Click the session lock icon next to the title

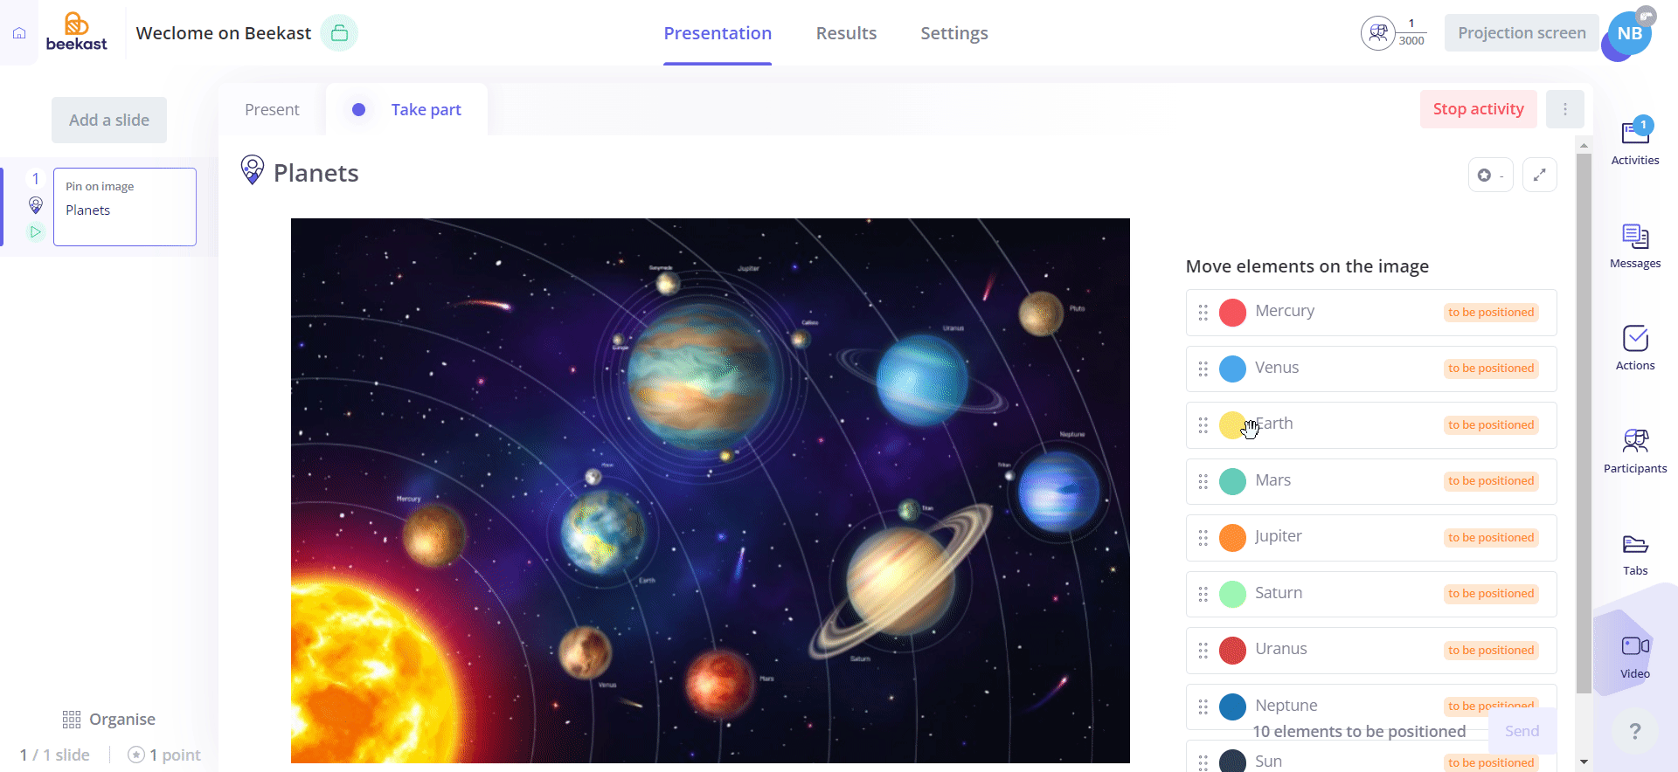point(339,33)
